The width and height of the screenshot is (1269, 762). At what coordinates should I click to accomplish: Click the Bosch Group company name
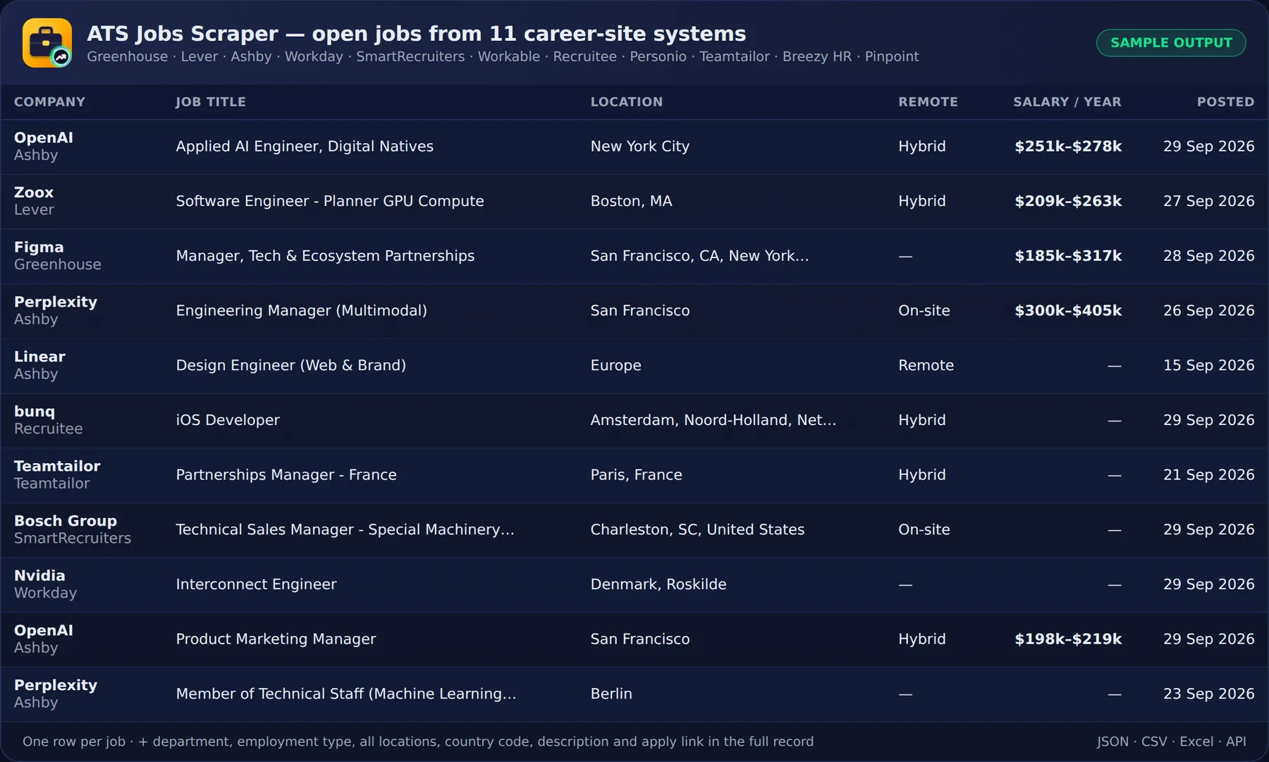click(66, 521)
